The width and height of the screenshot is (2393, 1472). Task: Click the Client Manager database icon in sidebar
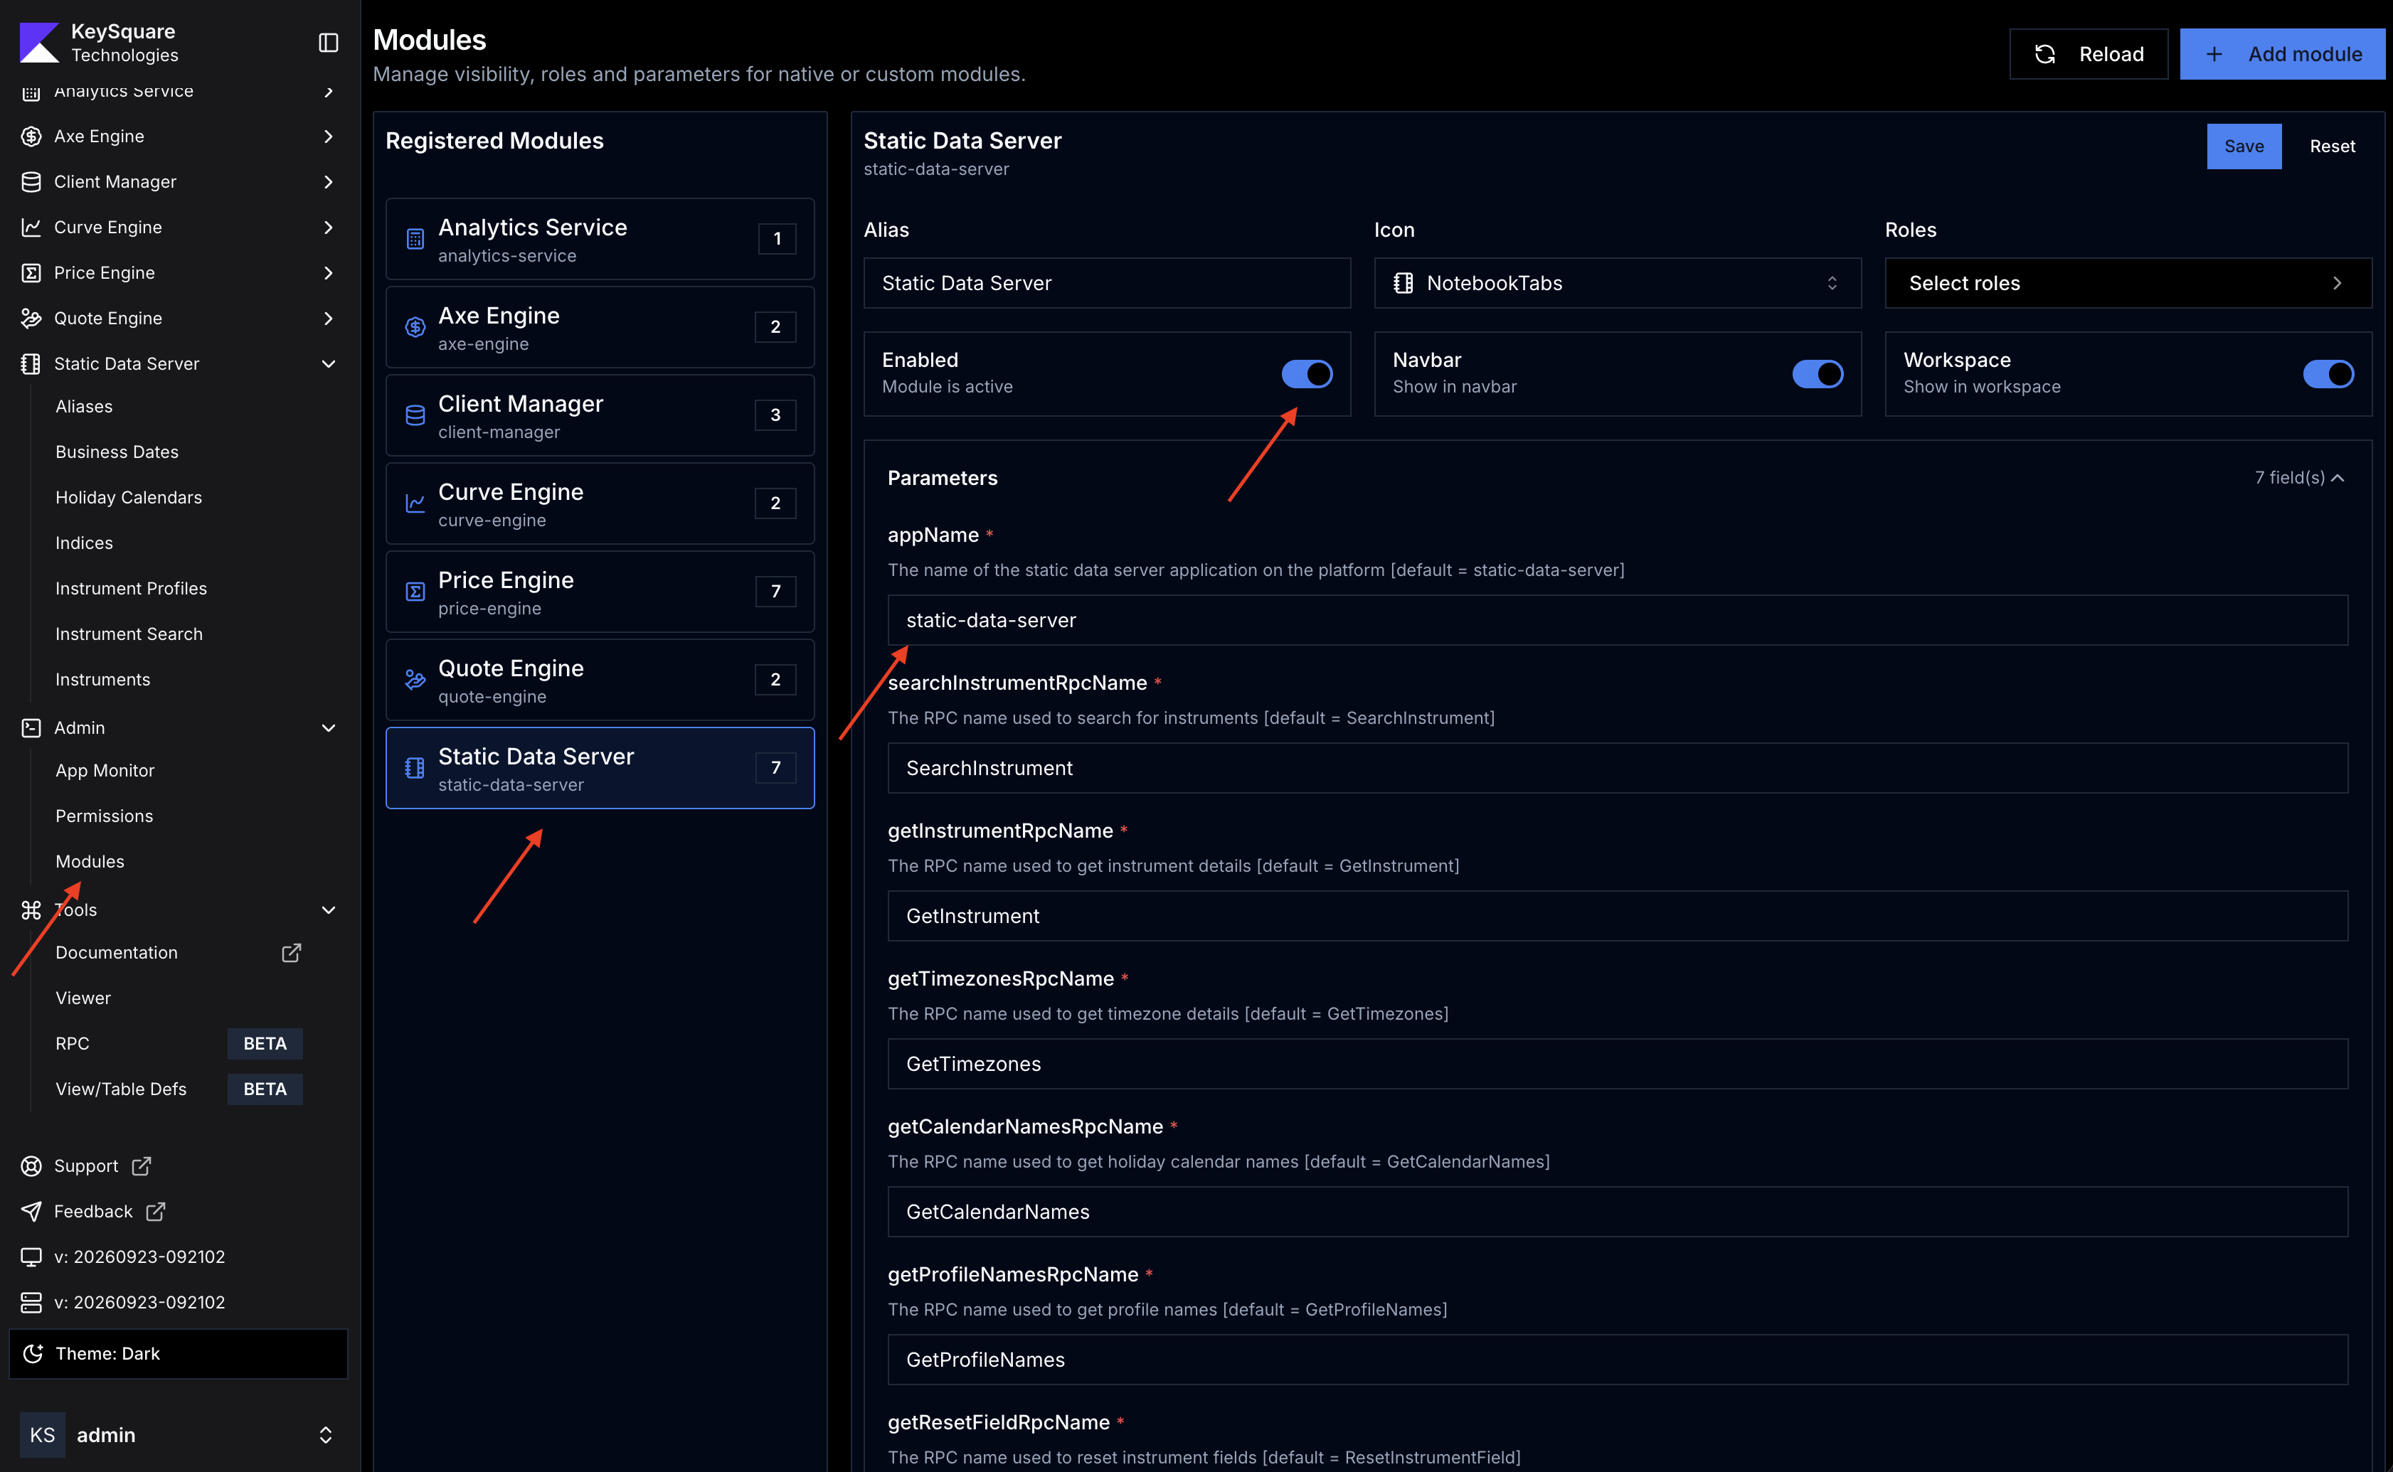click(31, 182)
